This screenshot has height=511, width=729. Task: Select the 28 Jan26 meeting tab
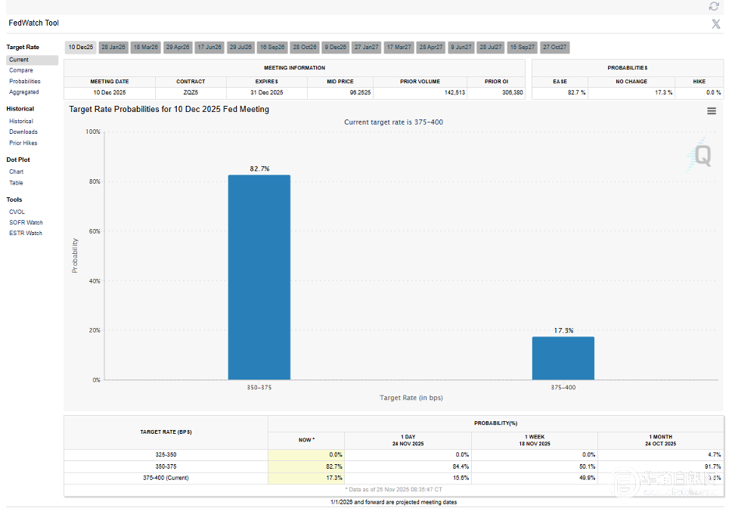(x=113, y=47)
